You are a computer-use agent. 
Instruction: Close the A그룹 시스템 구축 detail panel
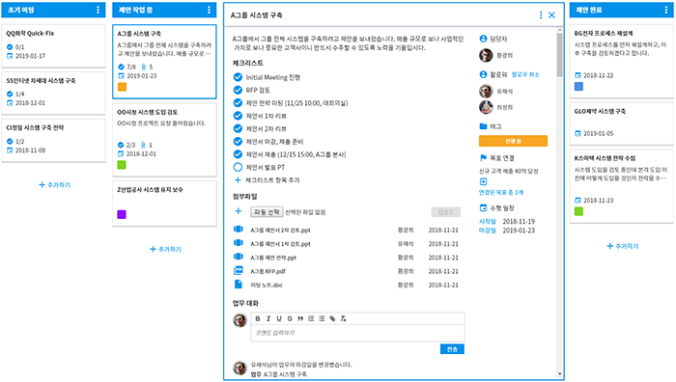pos(551,15)
